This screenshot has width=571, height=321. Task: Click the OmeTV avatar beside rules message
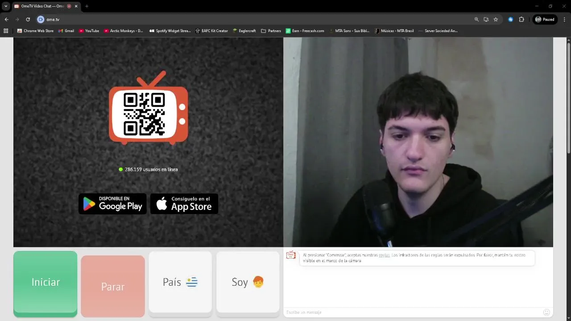[x=291, y=255]
